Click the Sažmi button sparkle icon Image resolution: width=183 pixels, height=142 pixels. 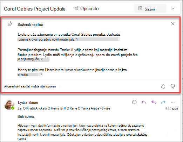pos(140,8)
